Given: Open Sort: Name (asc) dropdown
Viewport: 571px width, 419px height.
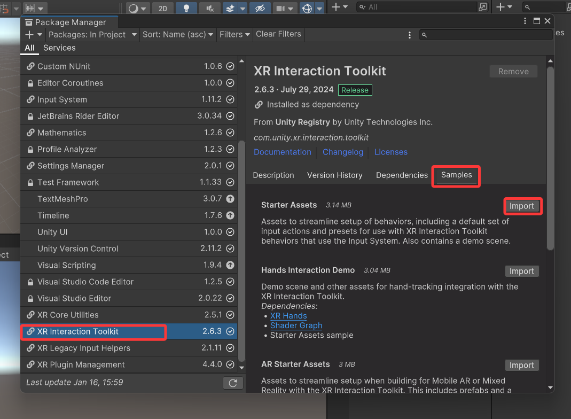Looking at the screenshot, I should tap(178, 35).
